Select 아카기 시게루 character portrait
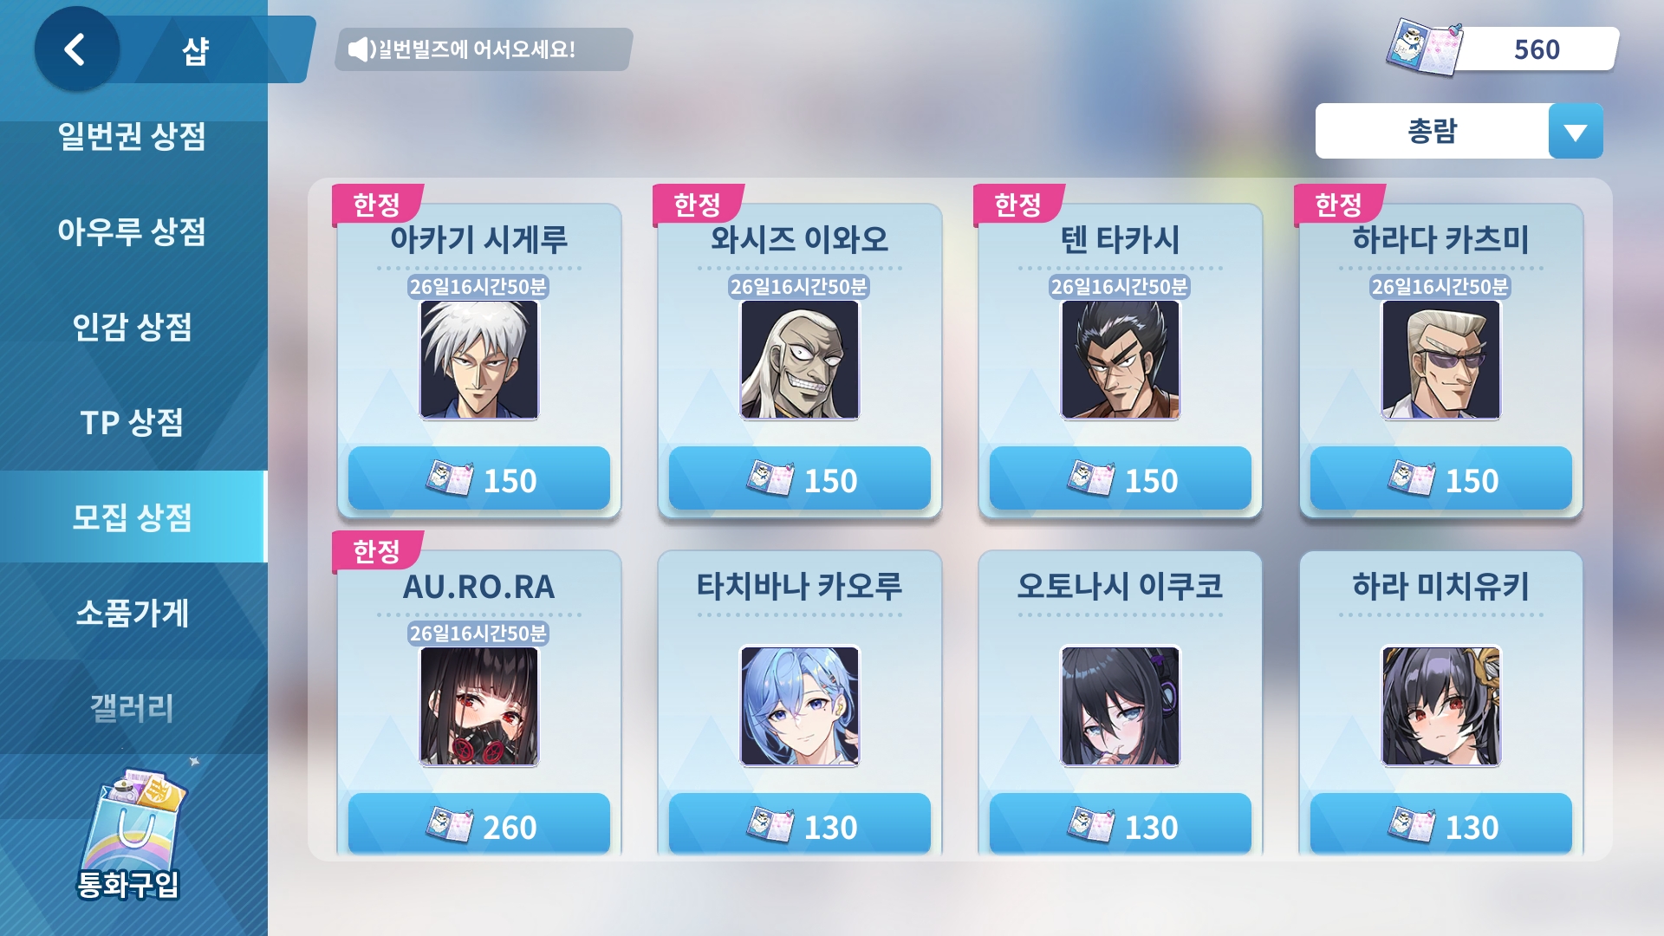The width and height of the screenshot is (1664, 936). pos(479,360)
